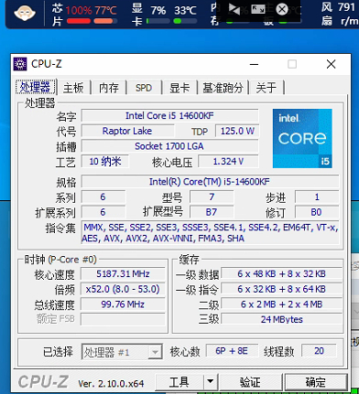Click the L2 cache 6 x 2 MB value
The image size is (359, 394).
pos(281,304)
